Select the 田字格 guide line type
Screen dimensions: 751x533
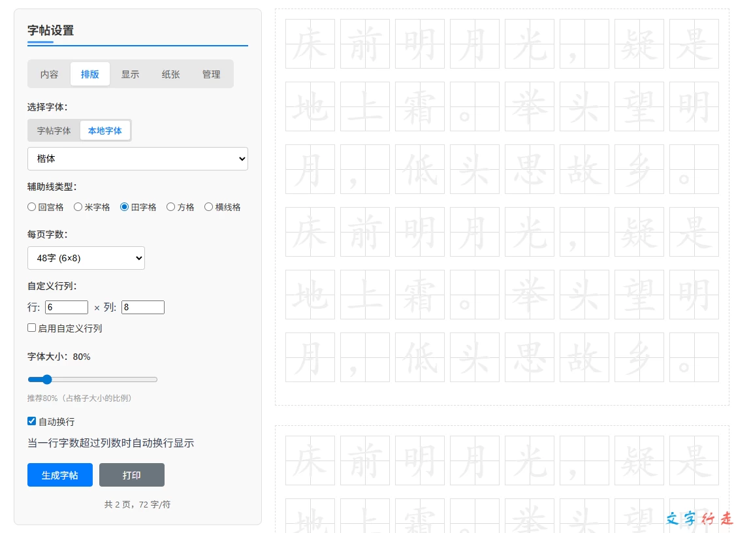click(x=124, y=206)
